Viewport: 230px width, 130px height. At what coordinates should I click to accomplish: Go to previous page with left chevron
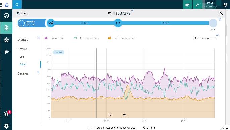coord(144,128)
